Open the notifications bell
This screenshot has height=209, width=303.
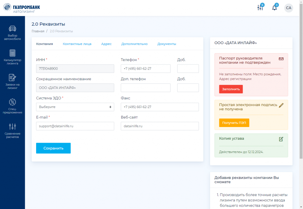(274, 8)
